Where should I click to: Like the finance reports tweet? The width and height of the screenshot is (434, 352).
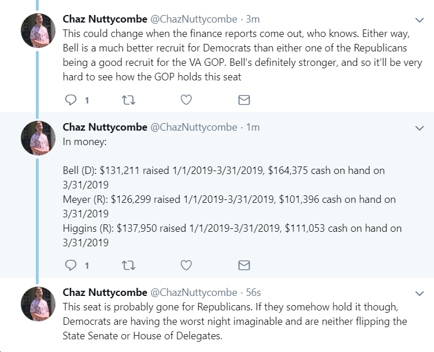pyautogui.click(x=186, y=100)
